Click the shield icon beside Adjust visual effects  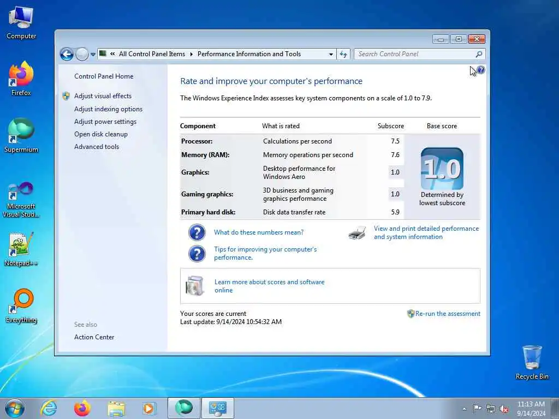pos(66,96)
